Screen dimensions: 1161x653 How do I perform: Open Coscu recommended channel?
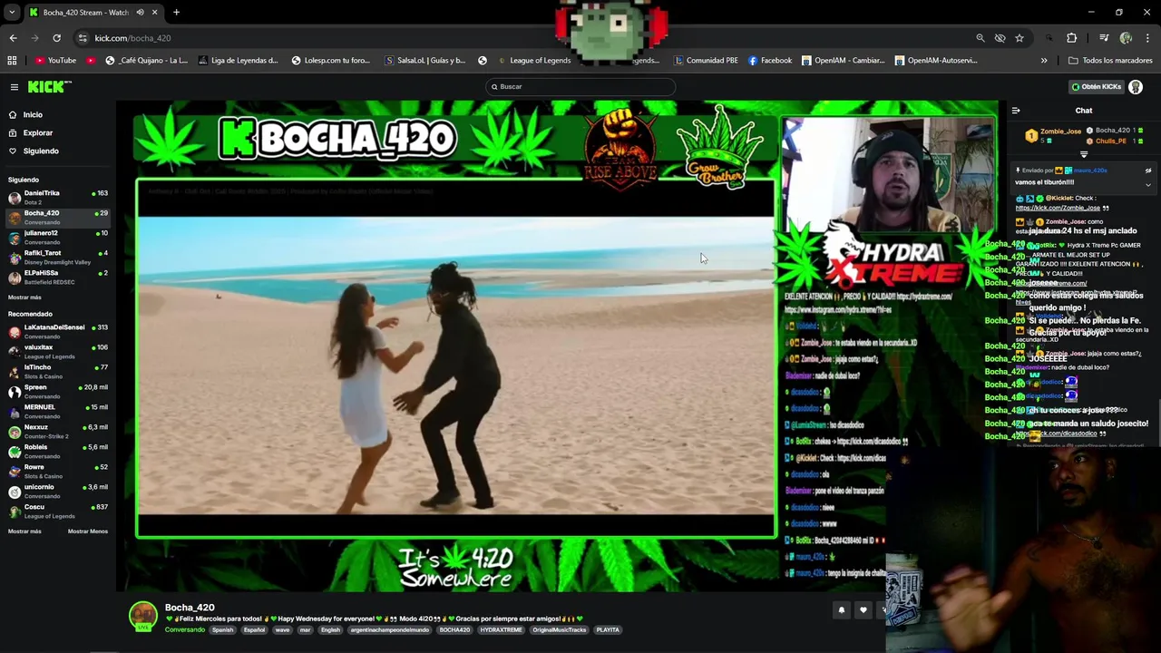(57, 511)
